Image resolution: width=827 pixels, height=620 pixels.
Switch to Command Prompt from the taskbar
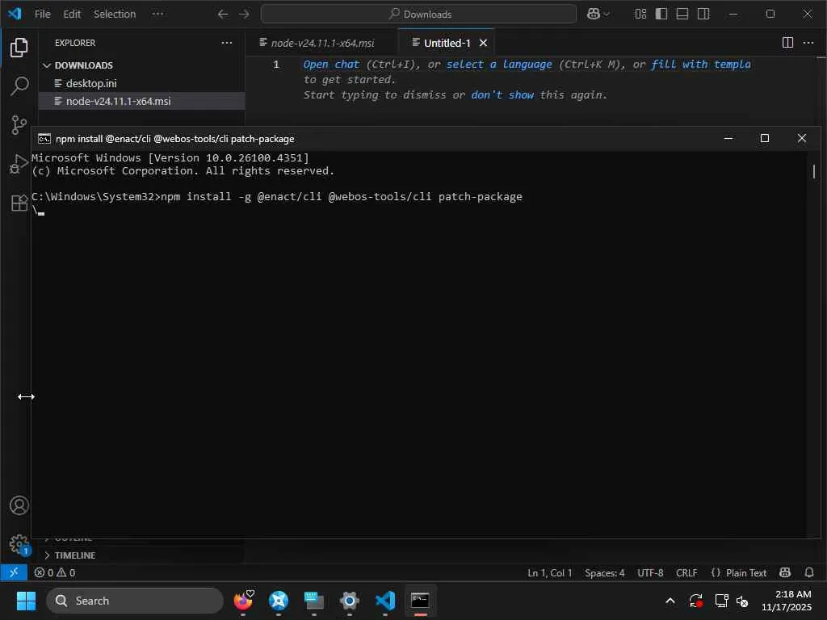point(420,601)
